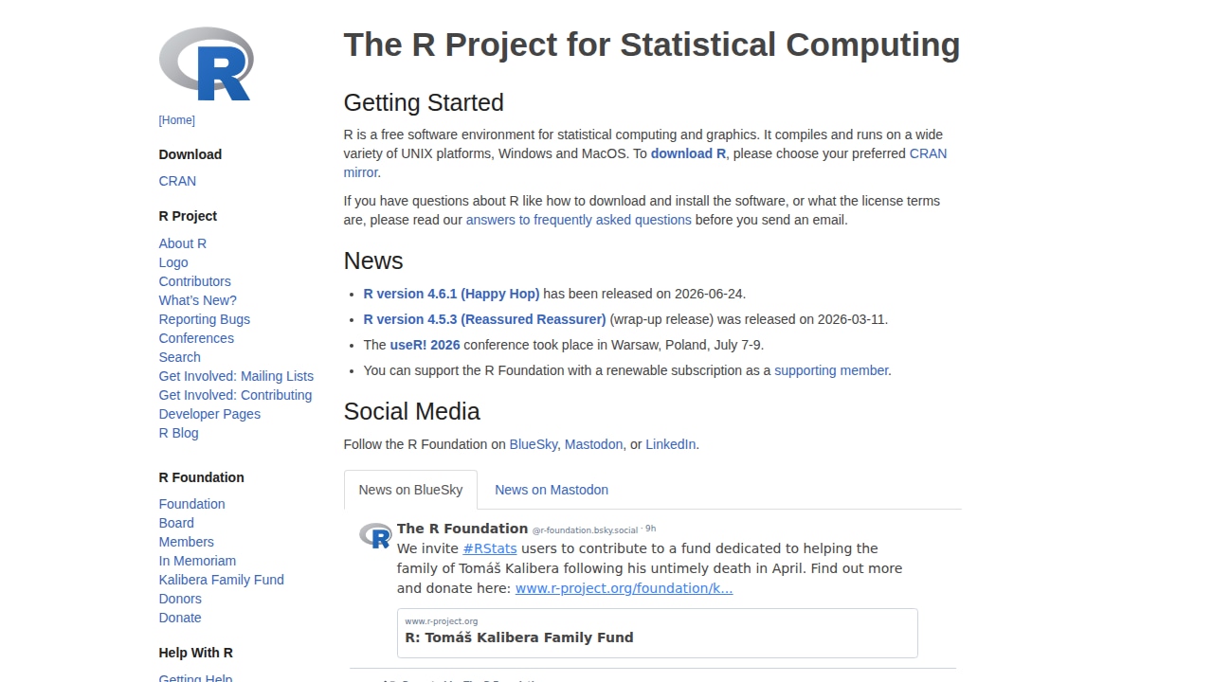Click the Search link in the sidebar
This screenshot has height=682, width=1213.
pyautogui.click(x=180, y=357)
